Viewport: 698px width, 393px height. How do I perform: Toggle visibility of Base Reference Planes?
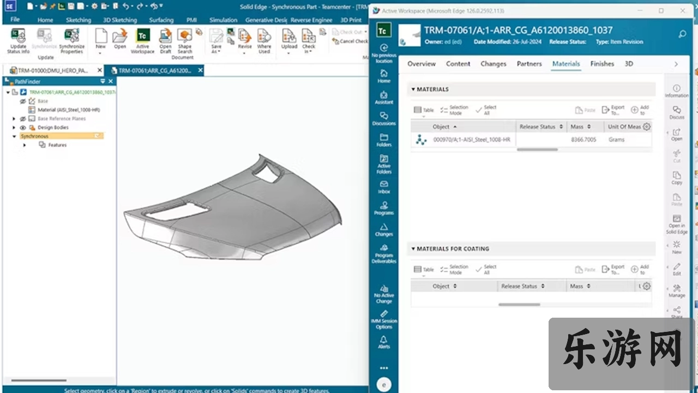pos(23,118)
